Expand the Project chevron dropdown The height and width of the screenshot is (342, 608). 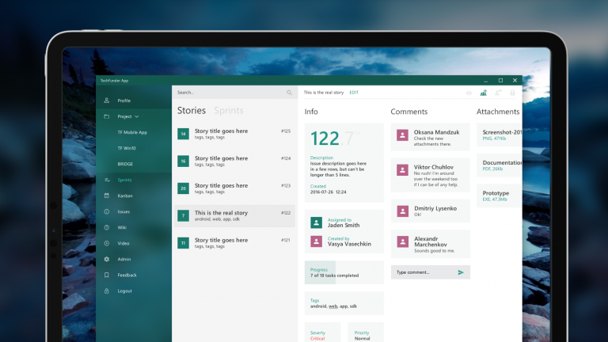(136, 116)
